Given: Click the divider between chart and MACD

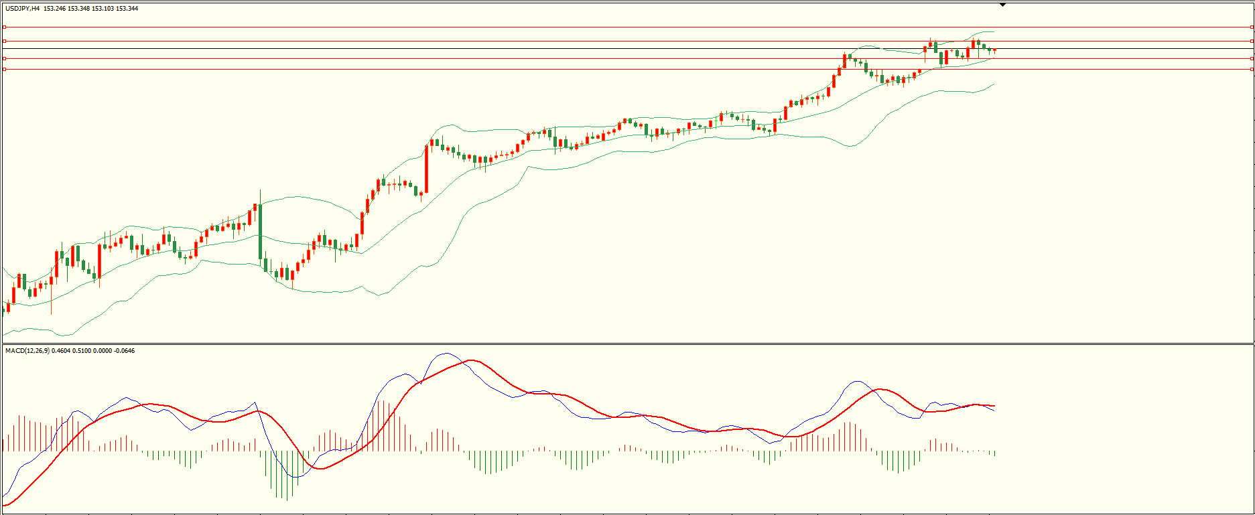Looking at the screenshot, I should (627, 344).
